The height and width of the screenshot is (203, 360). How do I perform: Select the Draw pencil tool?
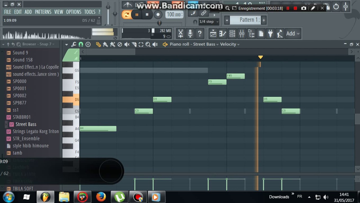[98, 44]
